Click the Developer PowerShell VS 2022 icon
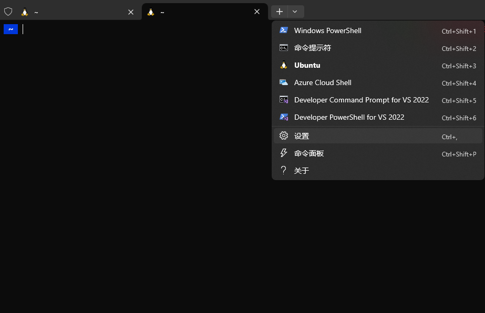 [x=284, y=117]
